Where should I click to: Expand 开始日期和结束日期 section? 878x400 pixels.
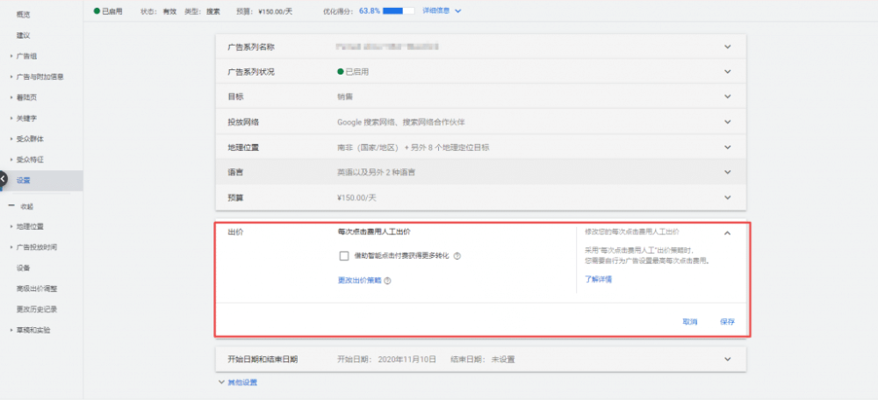(727, 359)
